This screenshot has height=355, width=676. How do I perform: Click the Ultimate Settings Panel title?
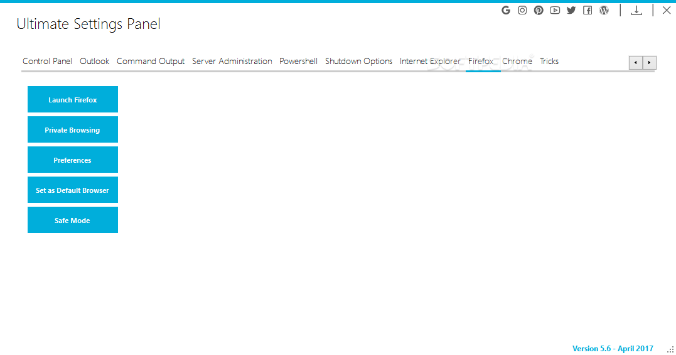89,24
